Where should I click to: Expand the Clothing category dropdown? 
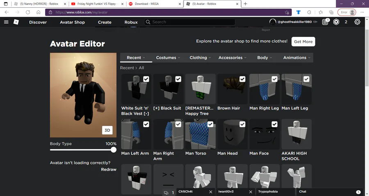click(200, 58)
